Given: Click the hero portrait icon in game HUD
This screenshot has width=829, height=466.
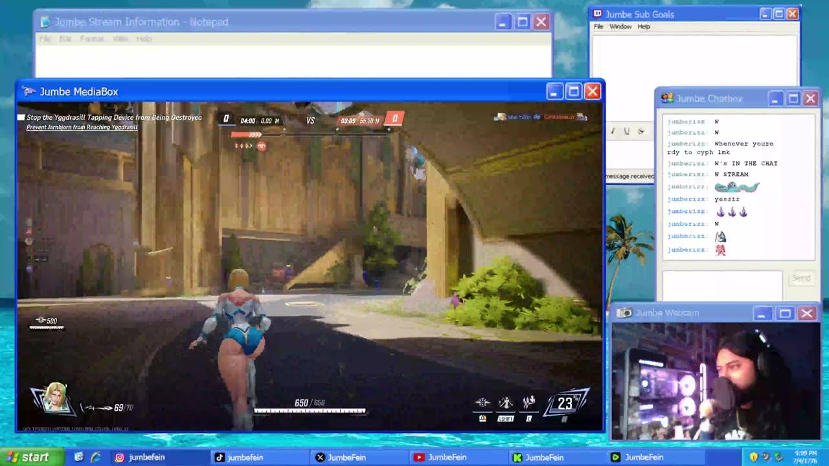Looking at the screenshot, I should pyautogui.click(x=55, y=397).
